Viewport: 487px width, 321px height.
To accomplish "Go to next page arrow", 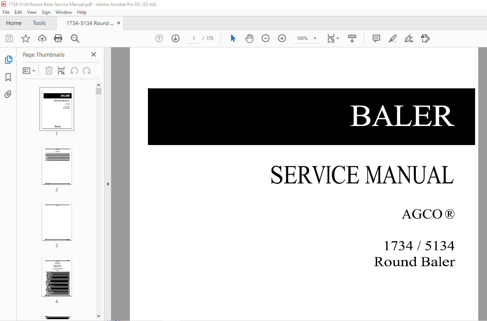I will (x=175, y=38).
